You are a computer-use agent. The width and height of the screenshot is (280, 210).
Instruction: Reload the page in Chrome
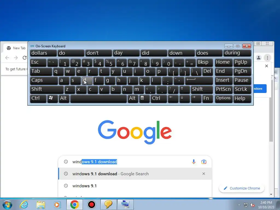[24, 58]
